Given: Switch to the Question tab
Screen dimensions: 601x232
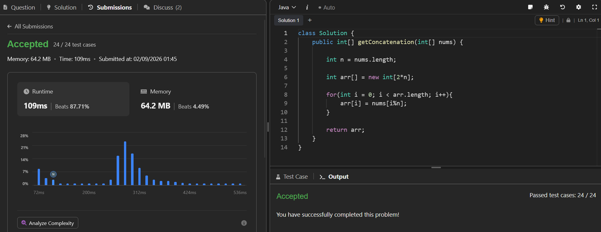Looking at the screenshot, I should click(20, 7).
